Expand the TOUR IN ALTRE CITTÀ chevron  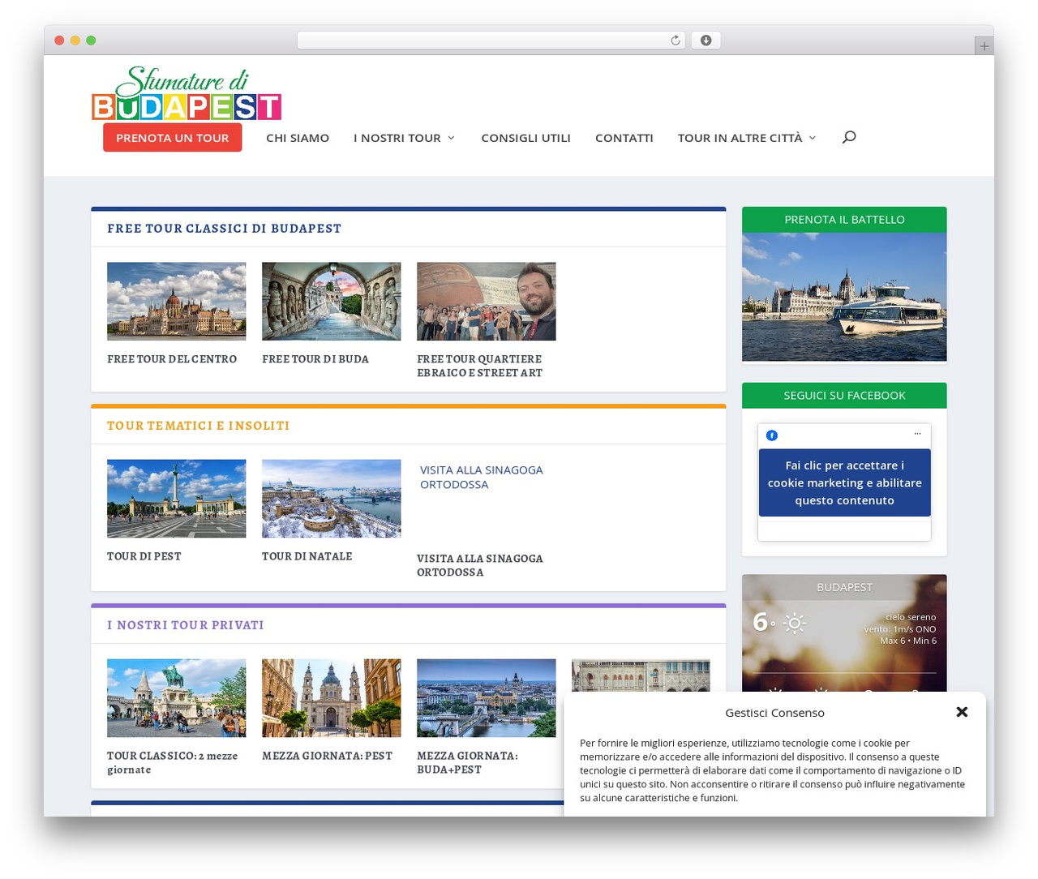coord(813,138)
